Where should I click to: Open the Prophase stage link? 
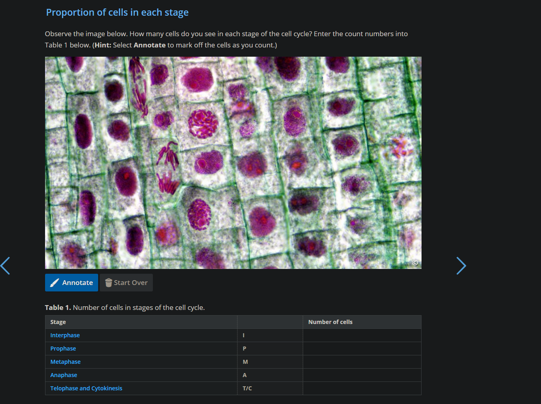pyautogui.click(x=63, y=348)
